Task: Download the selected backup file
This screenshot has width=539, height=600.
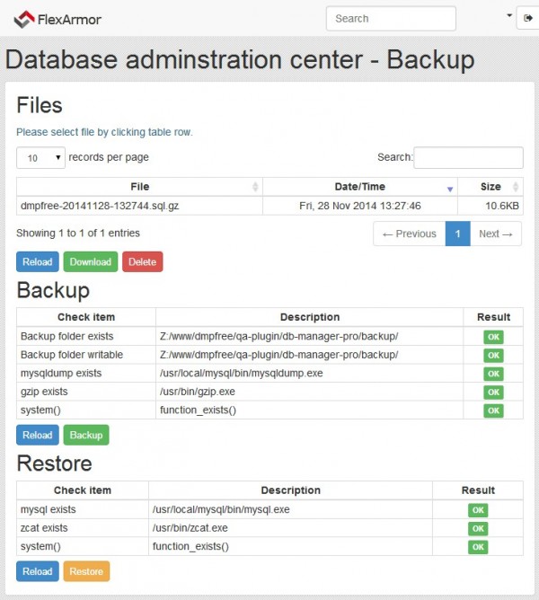Action: point(90,262)
